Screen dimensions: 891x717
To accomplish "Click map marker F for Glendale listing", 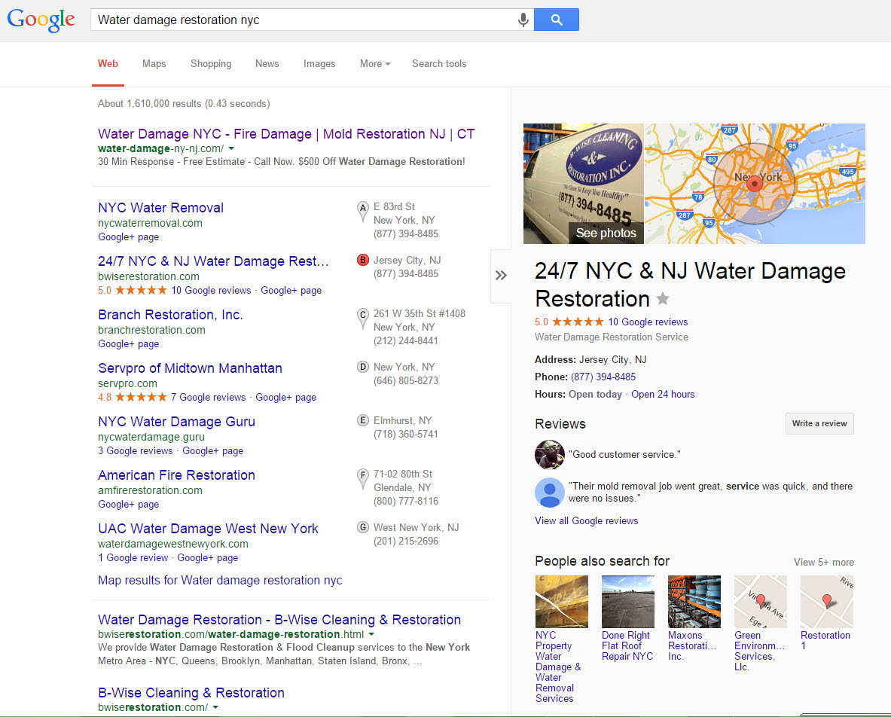I will (x=362, y=478).
